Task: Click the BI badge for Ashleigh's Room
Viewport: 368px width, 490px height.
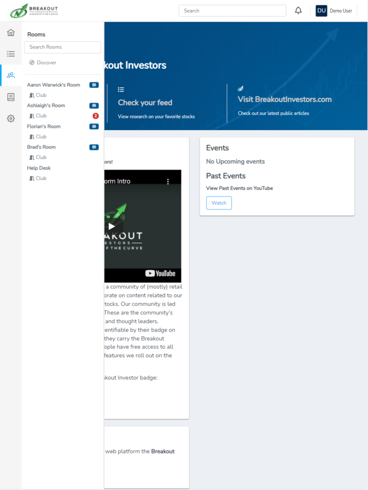Action: click(94, 105)
